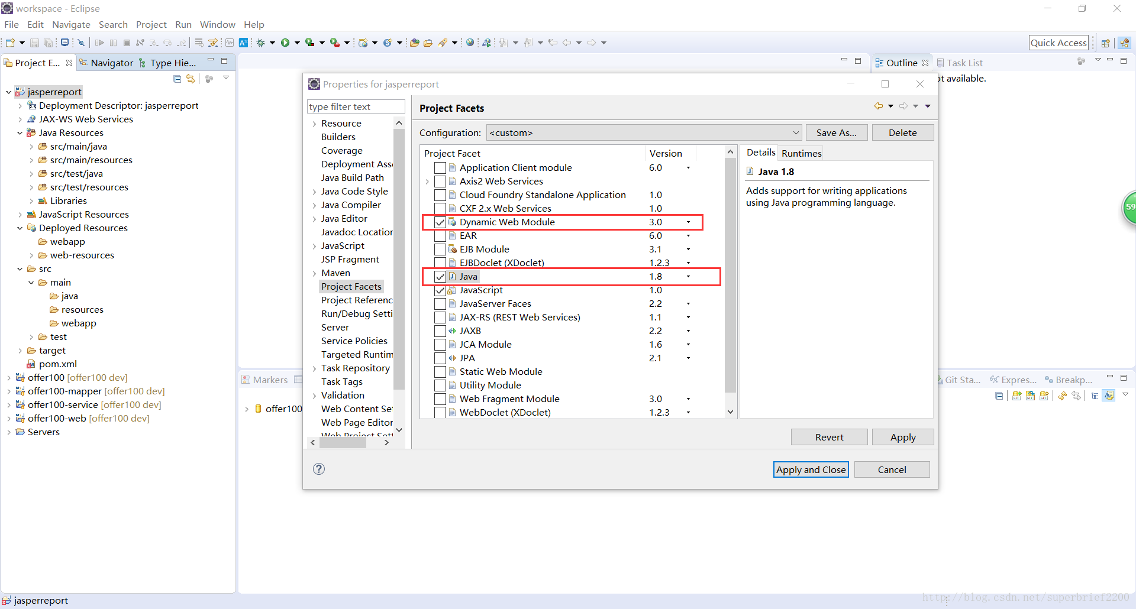This screenshot has width=1136, height=609.
Task: Open the Configuration combo box
Action: [x=644, y=132]
